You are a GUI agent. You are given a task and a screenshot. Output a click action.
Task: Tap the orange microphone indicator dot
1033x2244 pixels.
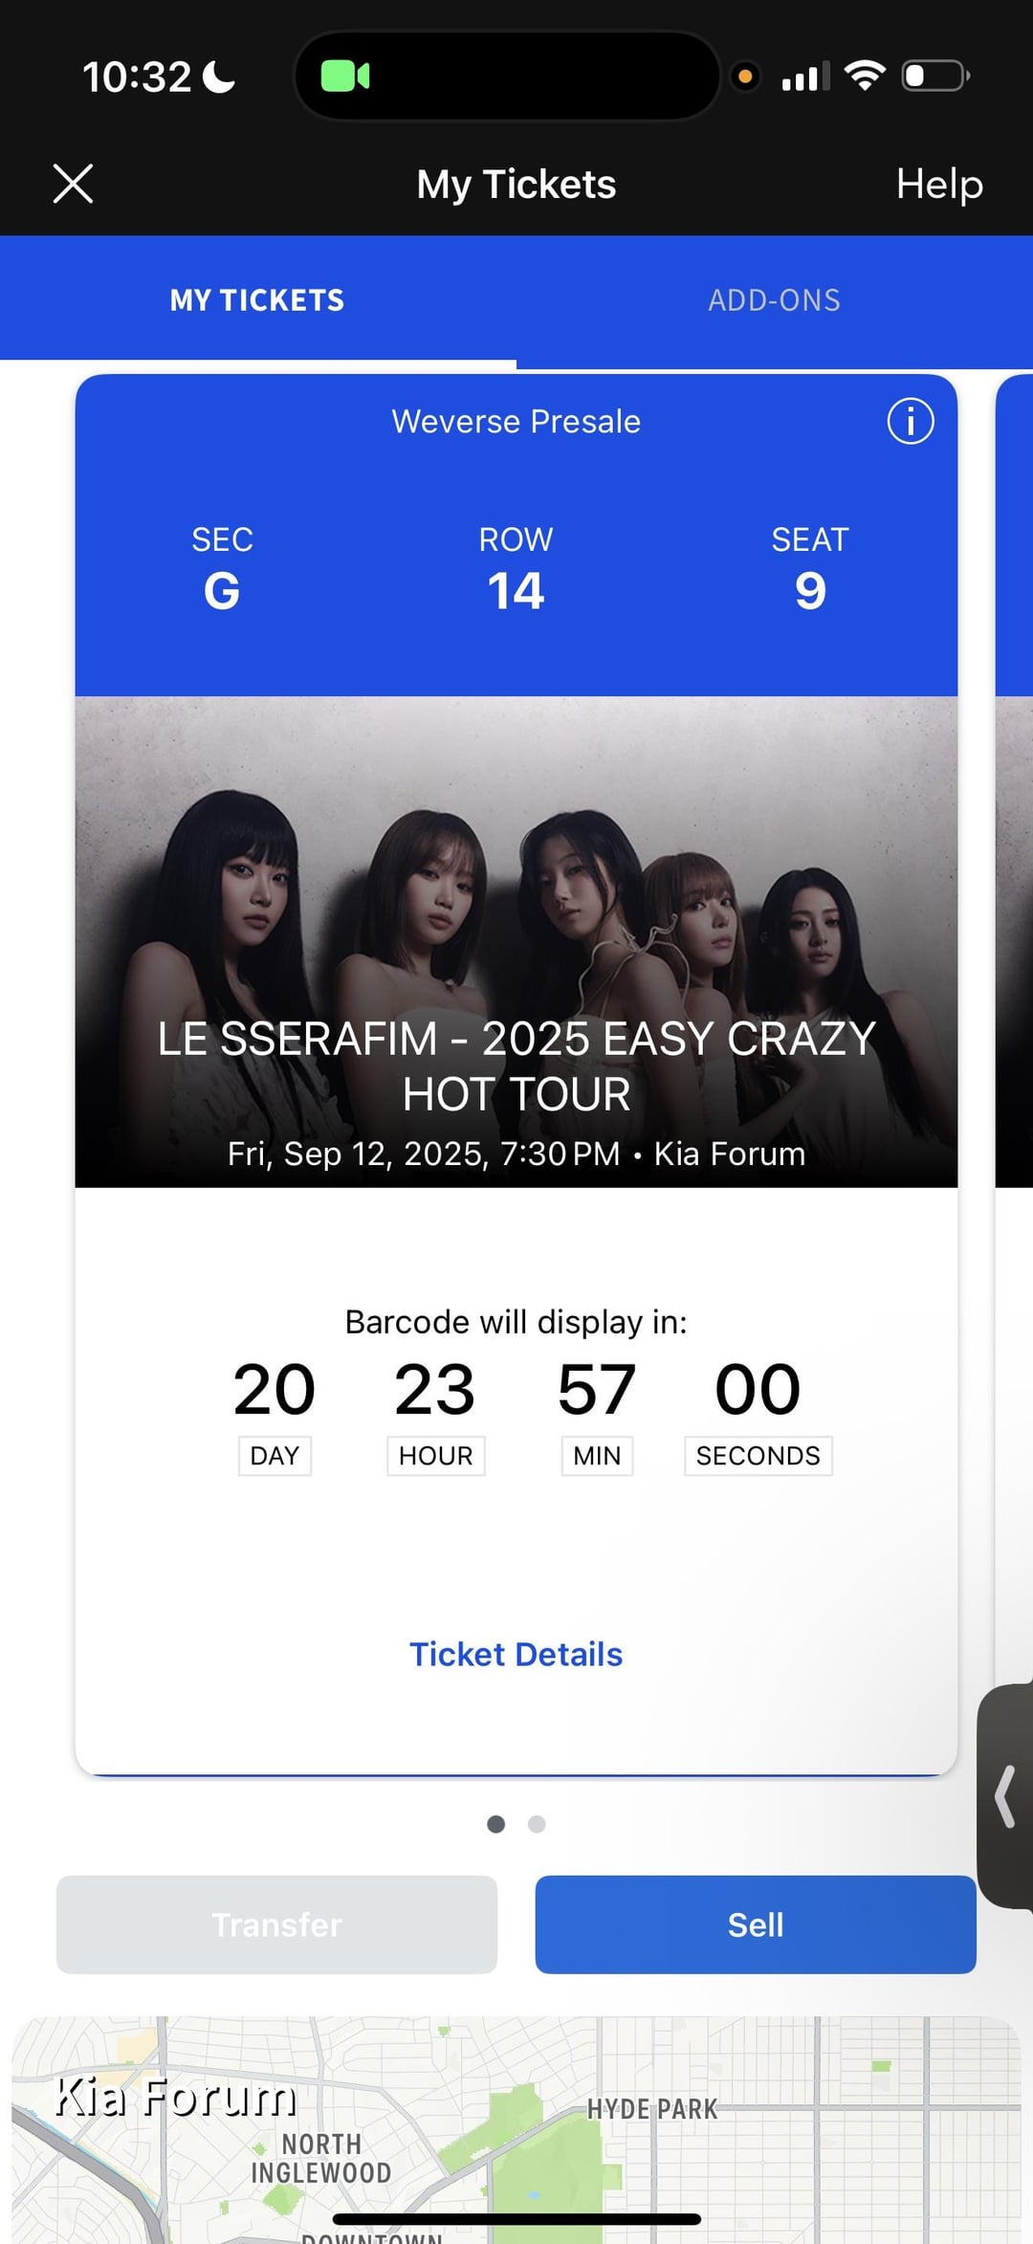coord(745,76)
